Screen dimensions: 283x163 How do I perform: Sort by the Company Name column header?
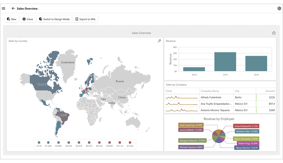click(210, 91)
